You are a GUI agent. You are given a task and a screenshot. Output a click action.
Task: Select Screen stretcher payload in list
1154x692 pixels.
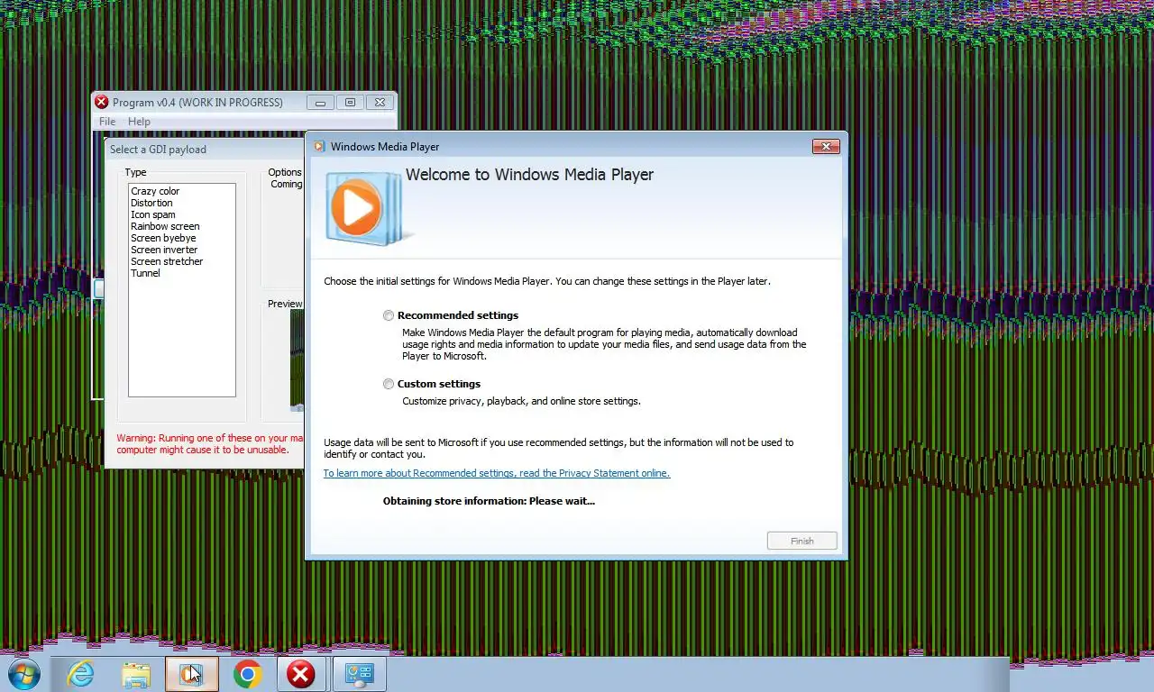(x=167, y=261)
